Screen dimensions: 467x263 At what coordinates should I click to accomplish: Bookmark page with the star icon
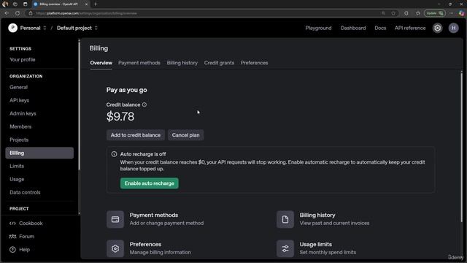pos(393,13)
